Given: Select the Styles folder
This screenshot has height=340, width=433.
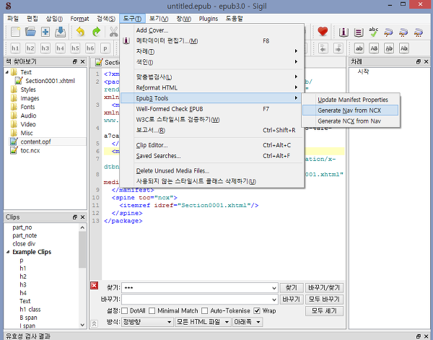Looking at the screenshot, I should coord(28,90).
